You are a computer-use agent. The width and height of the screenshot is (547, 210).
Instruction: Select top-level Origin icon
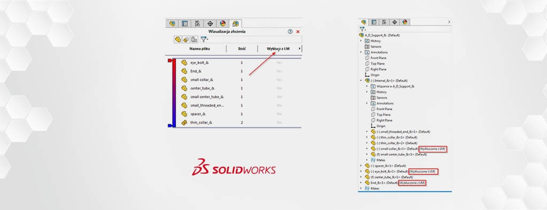tap(367, 75)
